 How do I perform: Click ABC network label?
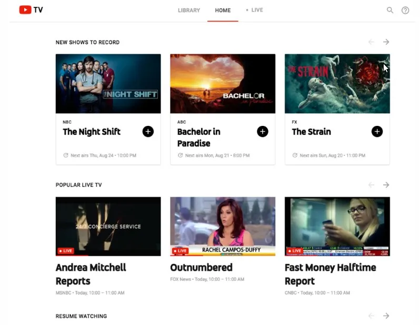point(182,122)
